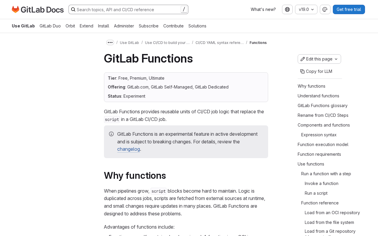Click the GitLab Functions page title
The image size is (378, 236).
(x=148, y=58)
